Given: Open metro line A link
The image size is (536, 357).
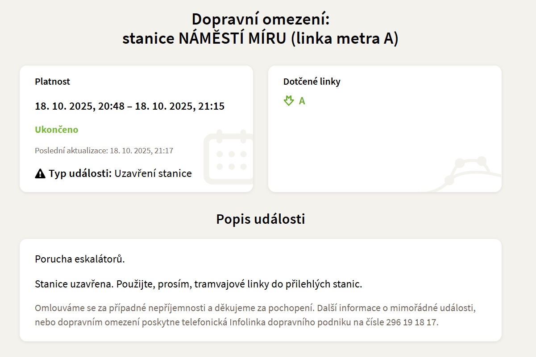Looking at the screenshot, I should click(x=302, y=101).
